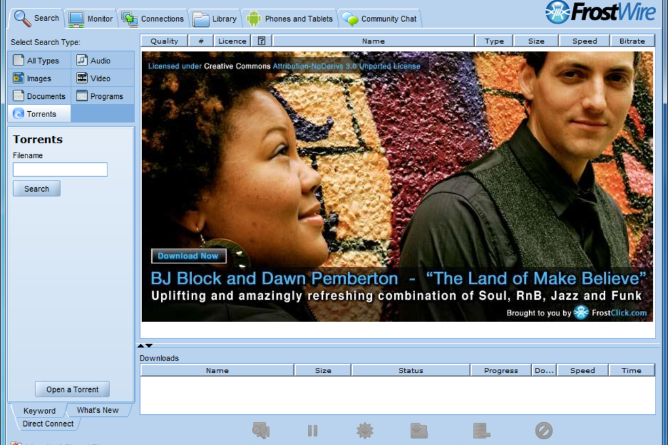The width and height of the screenshot is (668, 445).
Task: Click the pause download icon
Action: click(x=312, y=431)
